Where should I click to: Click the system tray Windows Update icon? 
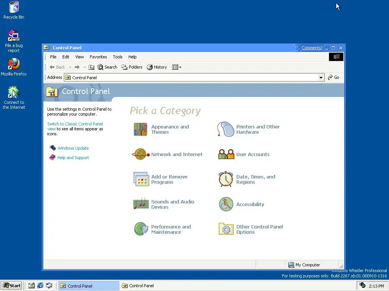(362, 285)
